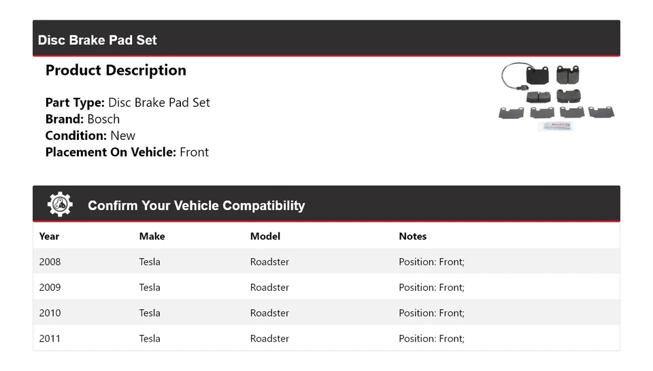Click Tesla in the 2008 row
Image resolution: width=653 pixels, height=371 pixels.
tap(150, 262)
